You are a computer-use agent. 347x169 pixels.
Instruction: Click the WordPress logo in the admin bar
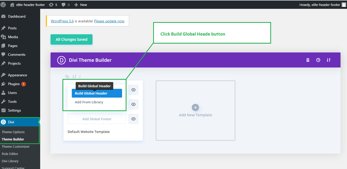3,5
